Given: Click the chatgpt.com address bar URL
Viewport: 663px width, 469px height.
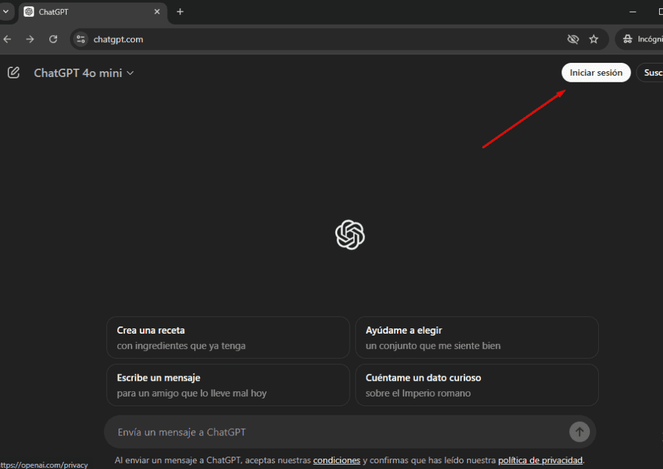Looking at the screenshot, I should 118,40.
